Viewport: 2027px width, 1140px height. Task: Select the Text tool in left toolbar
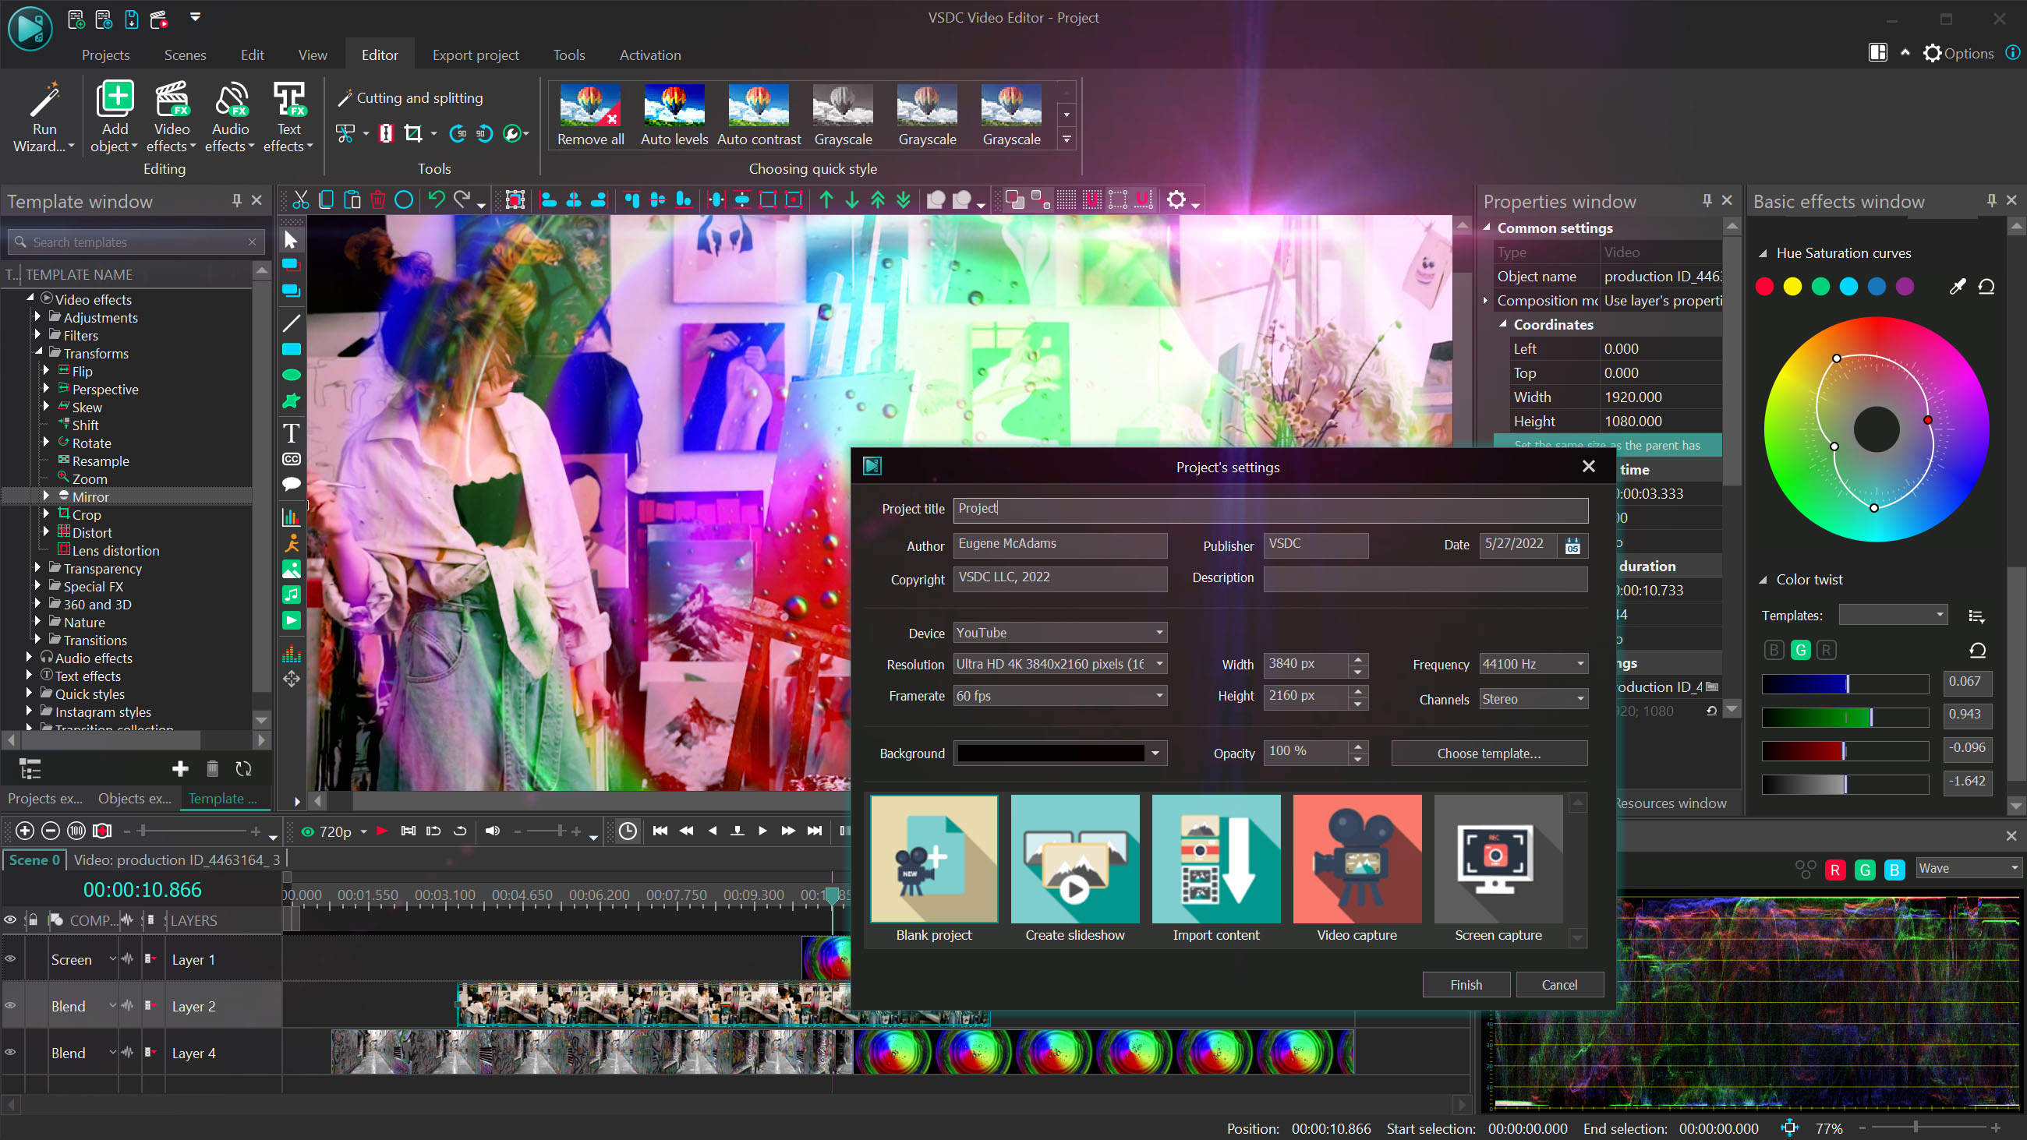click(x=291, y=432)
